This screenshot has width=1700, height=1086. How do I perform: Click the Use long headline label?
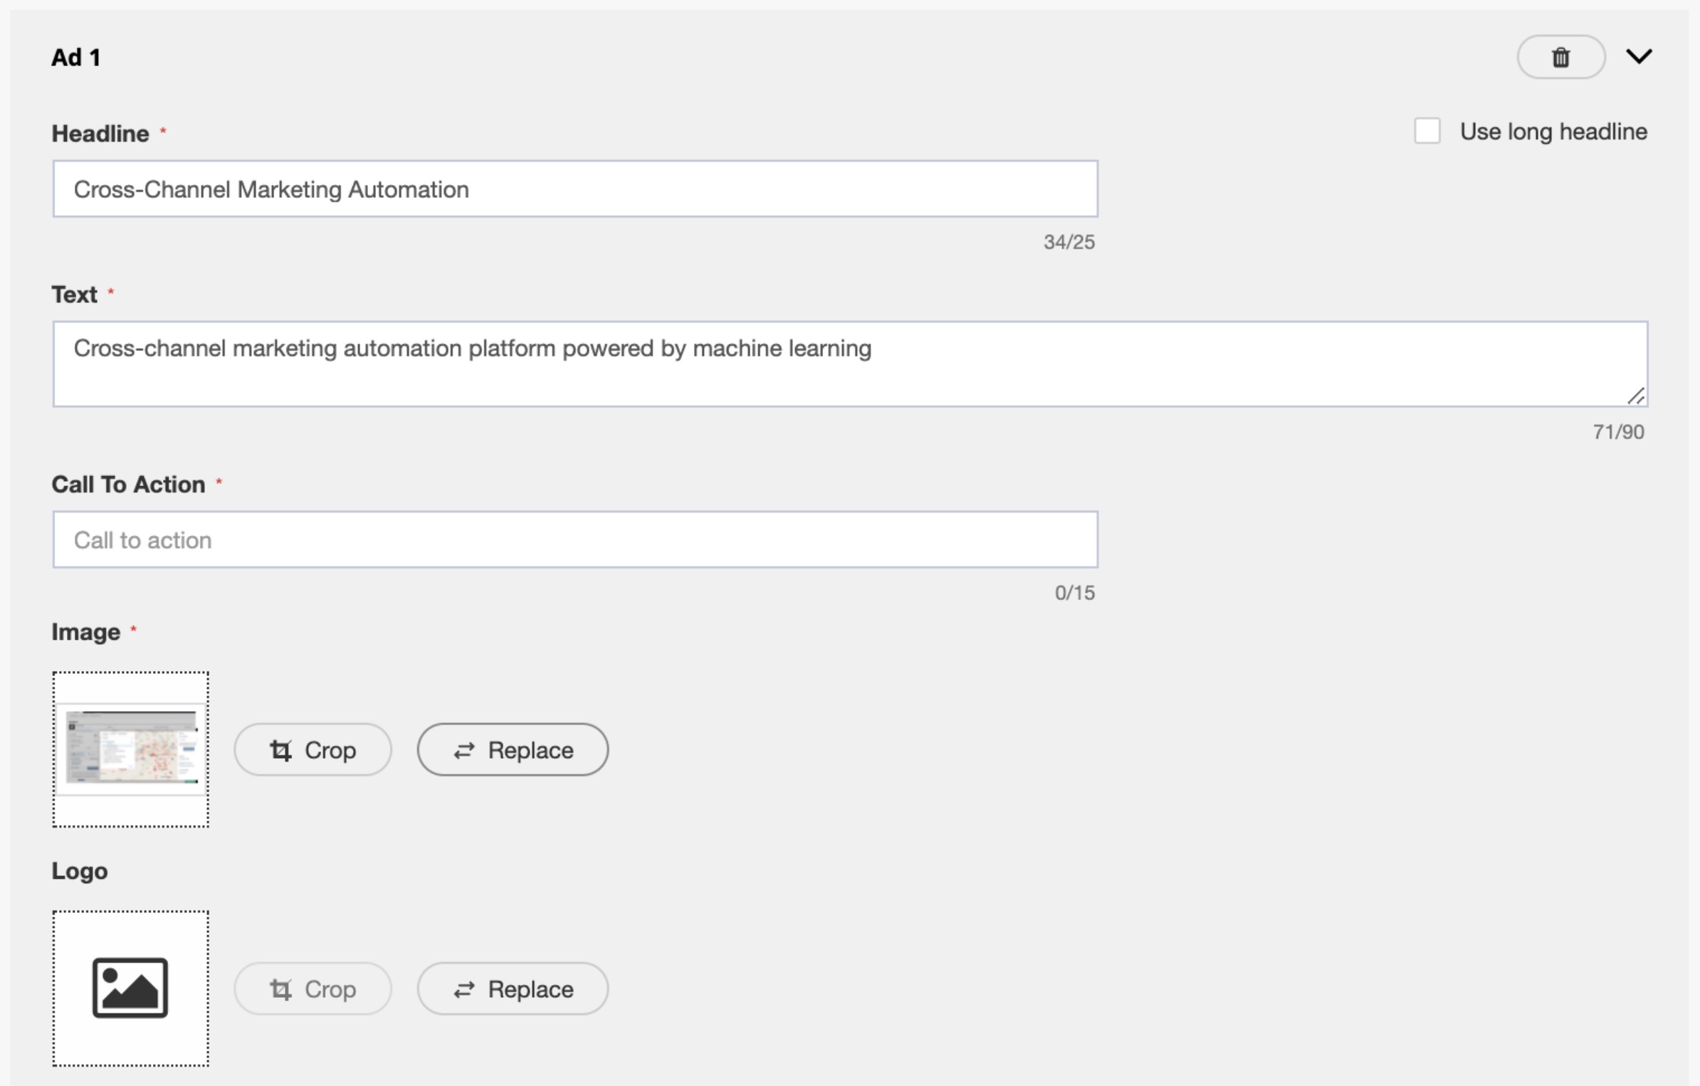tap(1553, 132)
